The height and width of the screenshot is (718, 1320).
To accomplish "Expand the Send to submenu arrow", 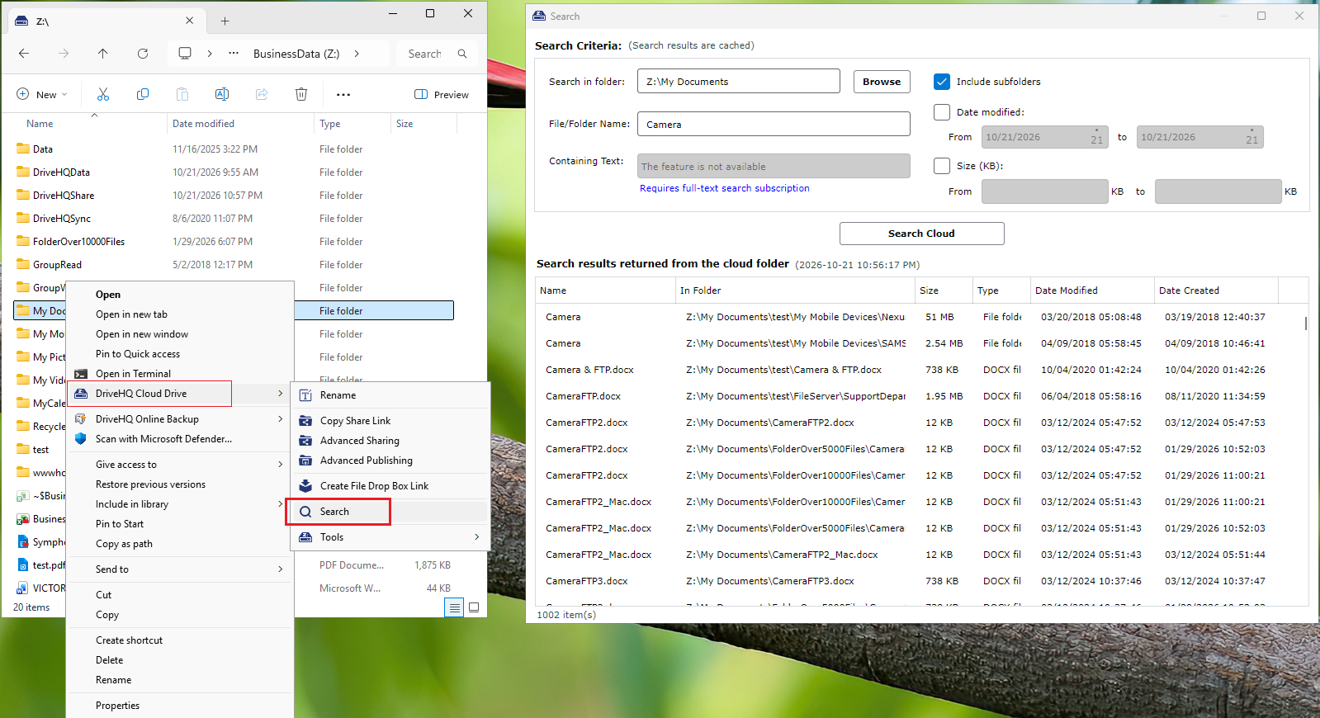I will click(x=281, y=569).
